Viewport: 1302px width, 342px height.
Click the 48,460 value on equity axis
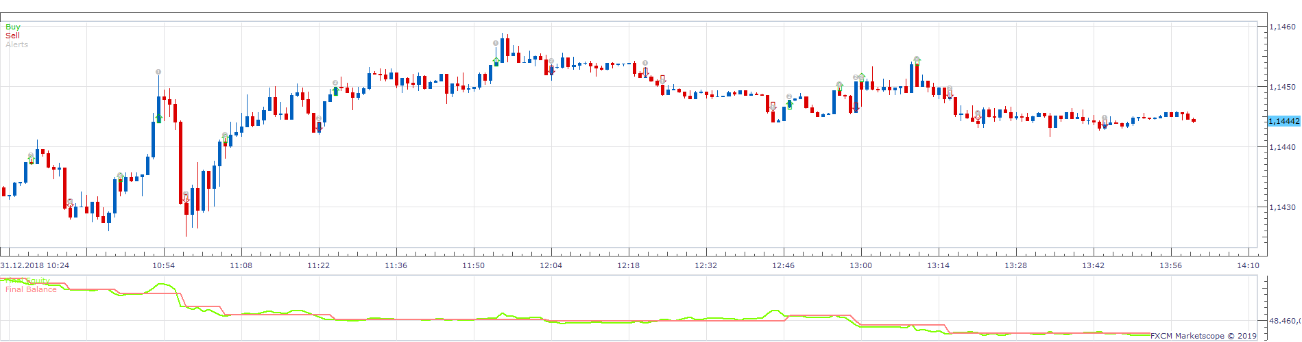(x=1284, y=320)
